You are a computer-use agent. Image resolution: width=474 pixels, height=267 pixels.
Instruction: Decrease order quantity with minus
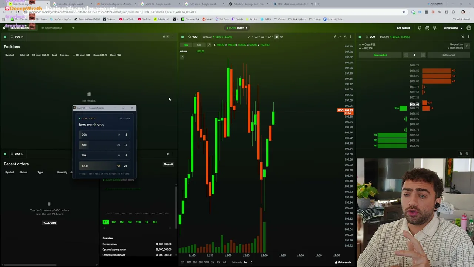point(406,55)
